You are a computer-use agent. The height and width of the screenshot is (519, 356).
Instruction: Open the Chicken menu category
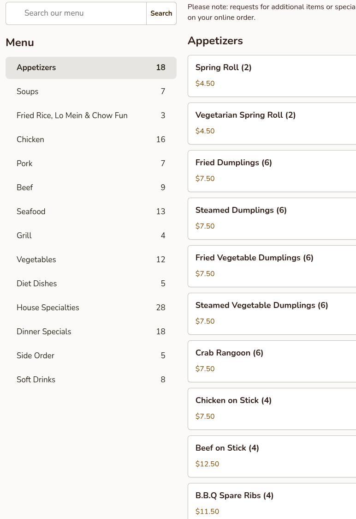91,139
